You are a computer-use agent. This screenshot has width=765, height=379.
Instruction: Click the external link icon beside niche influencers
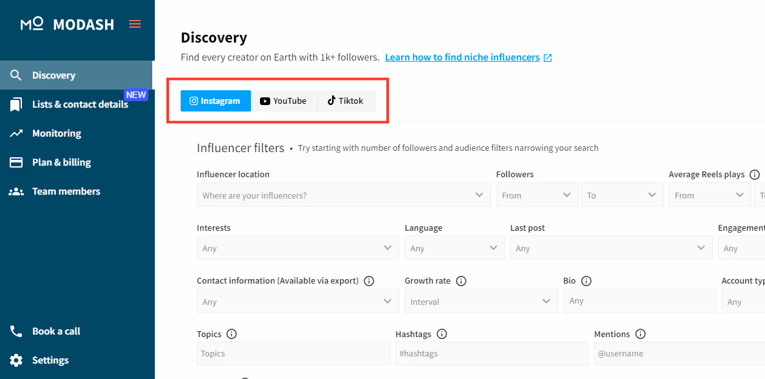[548, 57]
